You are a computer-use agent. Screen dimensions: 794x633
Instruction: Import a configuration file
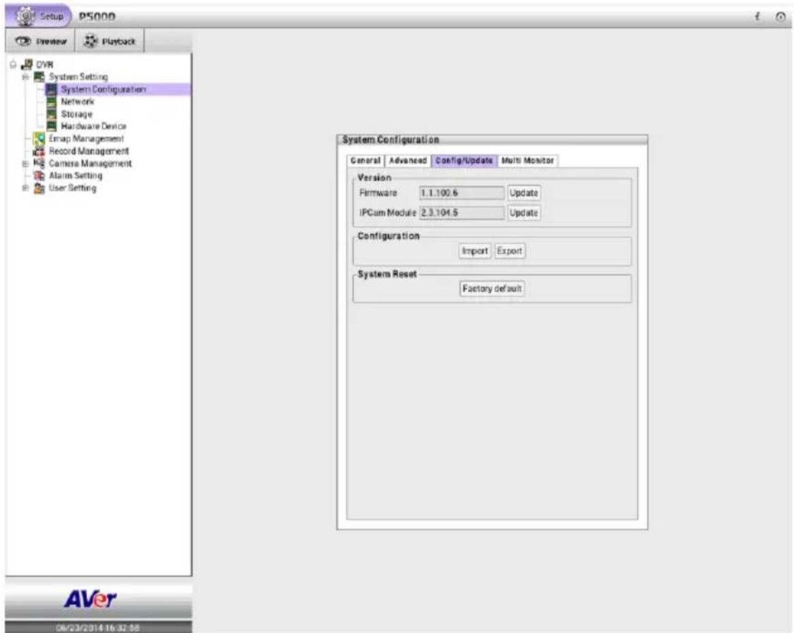click(474, 251)
